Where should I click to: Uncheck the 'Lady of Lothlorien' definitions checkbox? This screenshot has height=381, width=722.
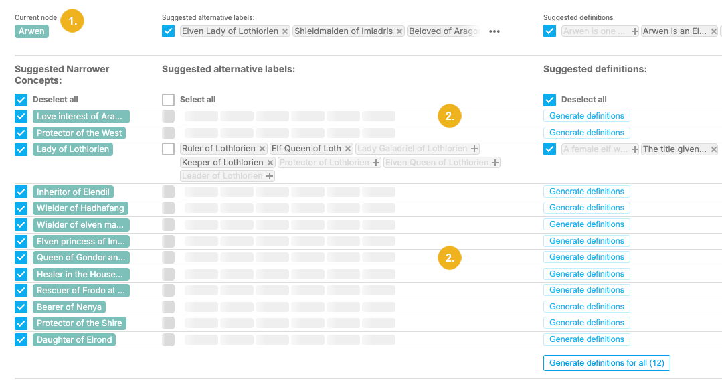tap(550, 149)
